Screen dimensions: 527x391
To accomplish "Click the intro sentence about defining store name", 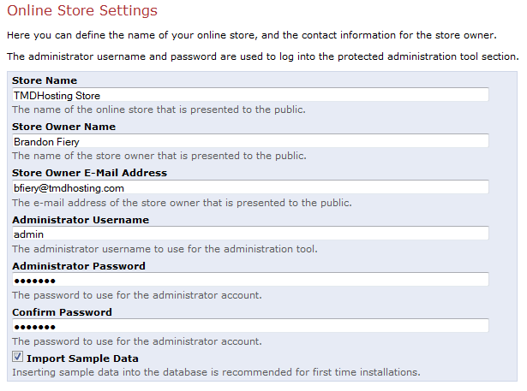I will tap(250, 36).
